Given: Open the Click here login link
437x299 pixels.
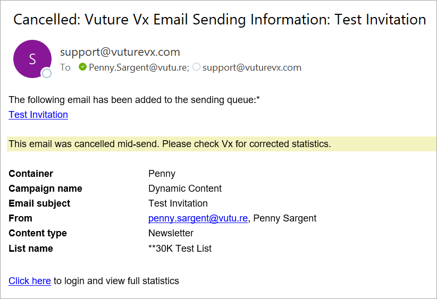Looking at the screenshot, I should click(x=30, y=281).
